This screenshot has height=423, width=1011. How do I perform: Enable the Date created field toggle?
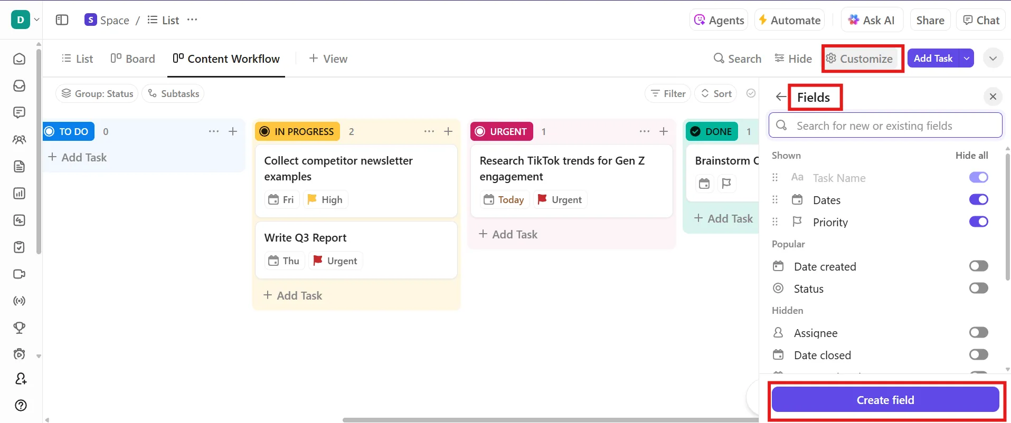point(978,266)
